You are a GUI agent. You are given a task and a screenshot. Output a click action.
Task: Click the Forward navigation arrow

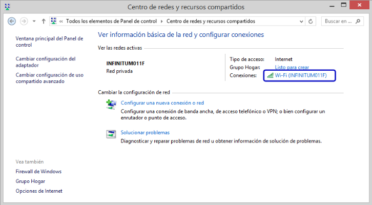click(x=24, y=22)
